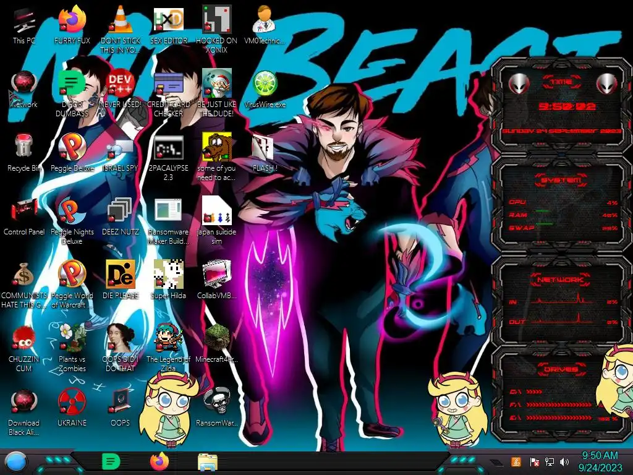Viewport: 633px width, 475px height.
Task: Click the SYSTEM gadget header
Action: point(561,180)
